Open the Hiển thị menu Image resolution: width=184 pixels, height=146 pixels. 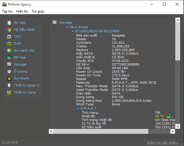(22, 11)
